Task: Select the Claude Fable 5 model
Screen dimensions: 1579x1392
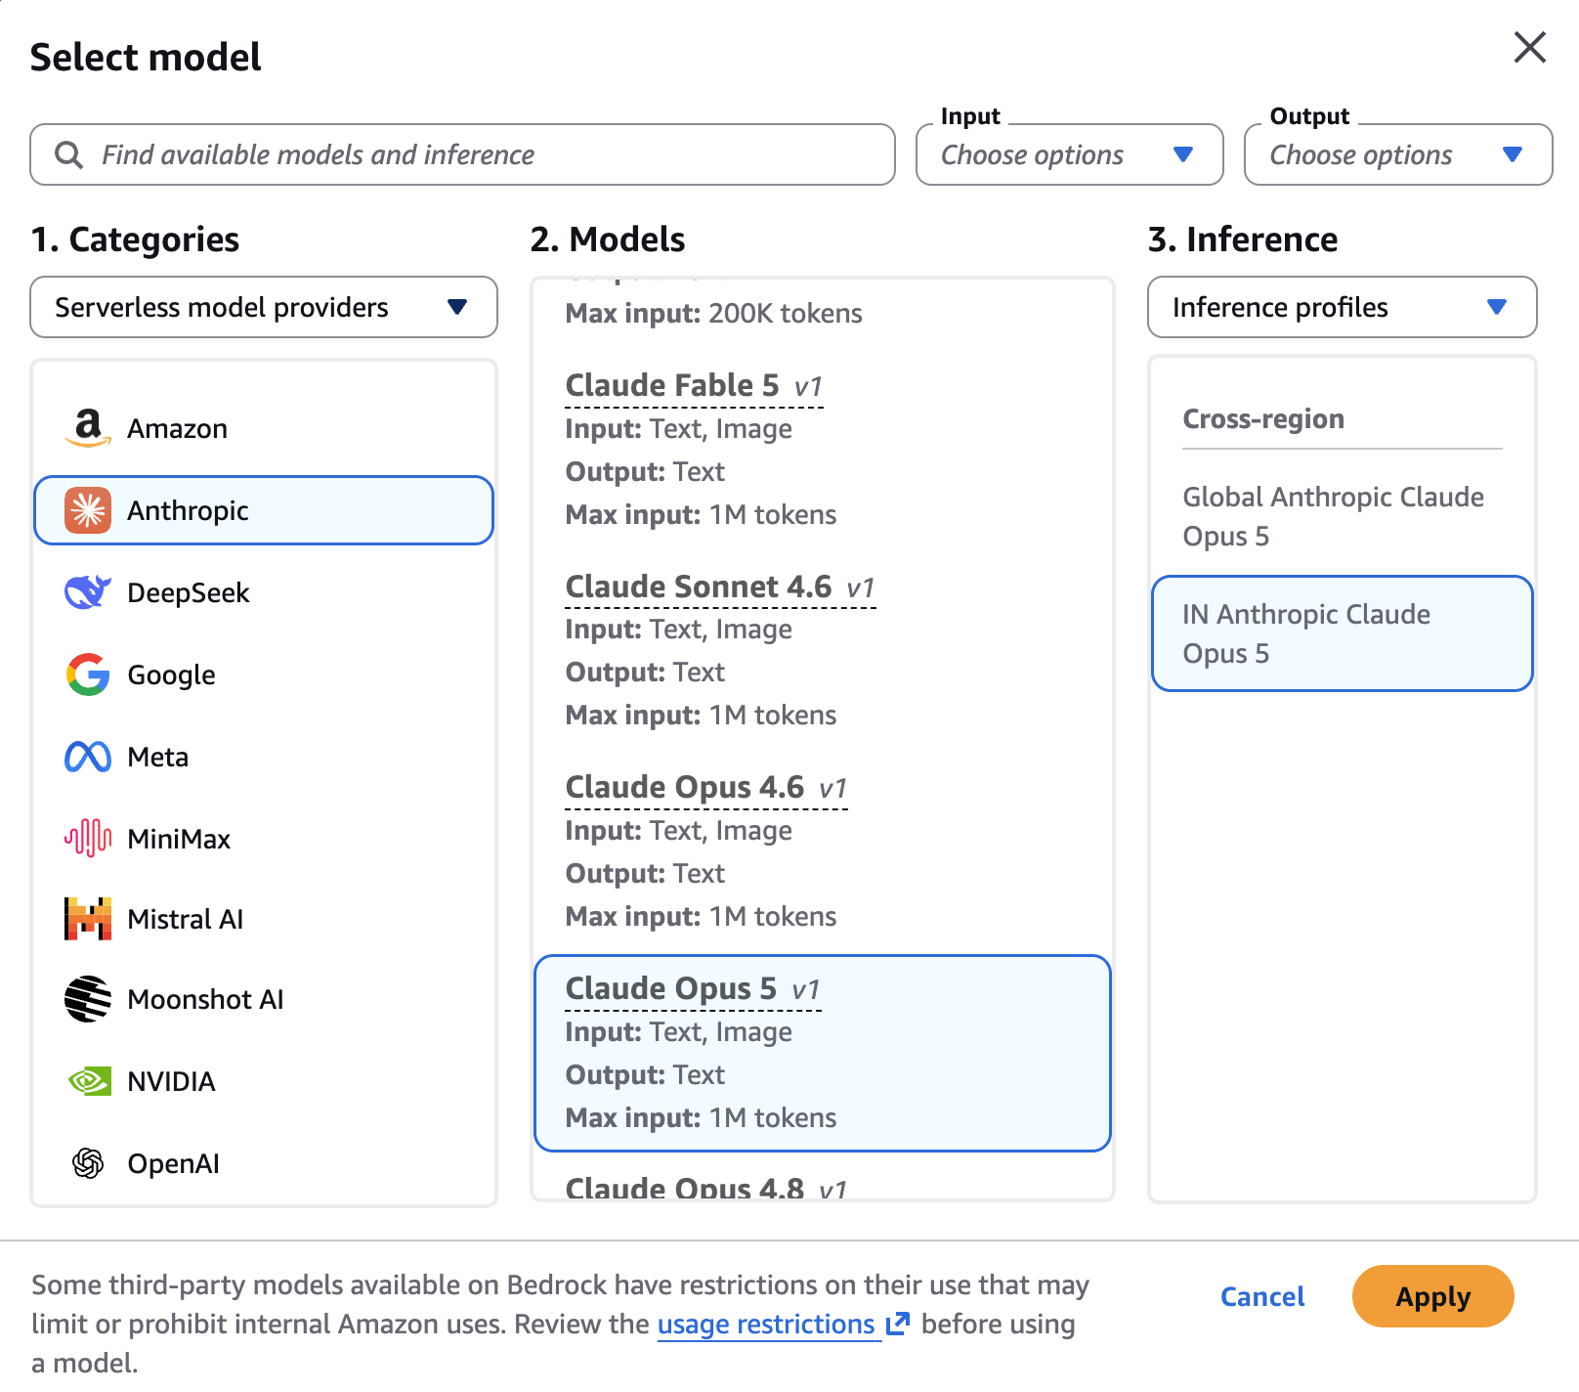Action: 823,450
